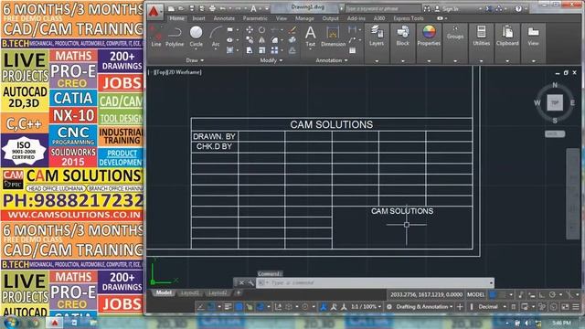Viewport: 585px width, 329px height.
Task: Expand the Annotation panel
Action: click(332, 60)
